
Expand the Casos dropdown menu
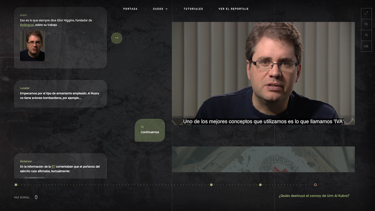[160, 9]
